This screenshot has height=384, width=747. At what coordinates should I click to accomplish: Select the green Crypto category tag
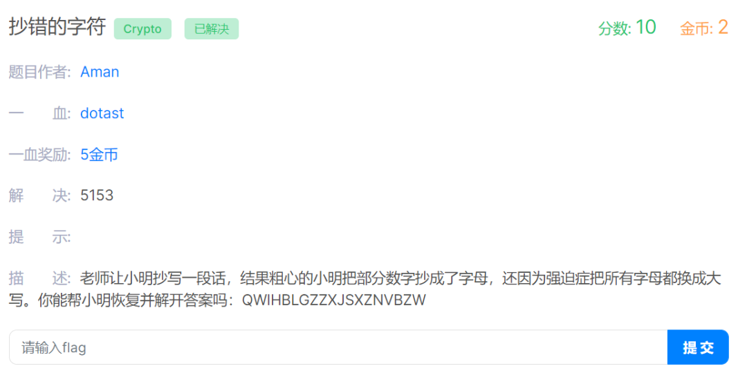pos(142,29)
